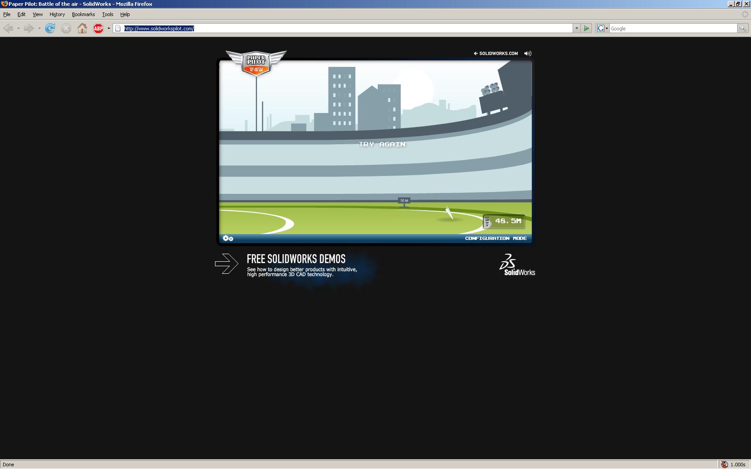Click into the Google search box
The width and height of the screenshot is (751, 469).
coord(673,29)
